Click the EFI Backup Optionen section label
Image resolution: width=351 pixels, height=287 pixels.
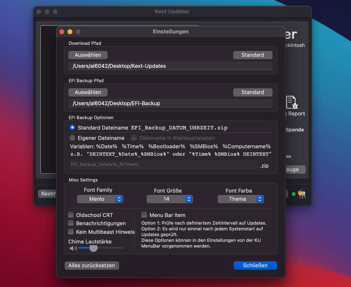coord(91,117)
